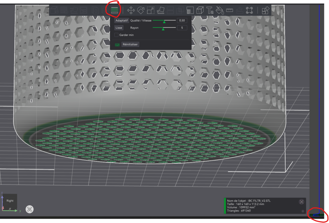The image size is (329, 223).
Task: Click the Assemble frame icon in toolbar
Action: click(249, 10)
